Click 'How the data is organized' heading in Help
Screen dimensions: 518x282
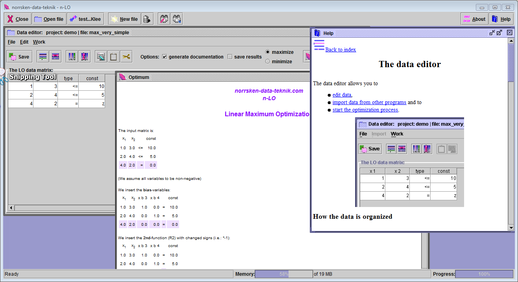(x=352, y=216)
